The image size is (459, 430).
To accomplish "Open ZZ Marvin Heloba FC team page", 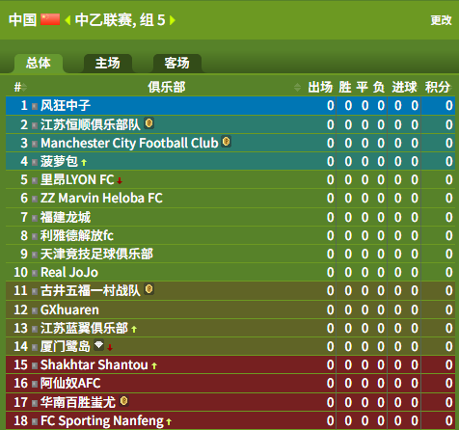I will click(x=101, y=199).
